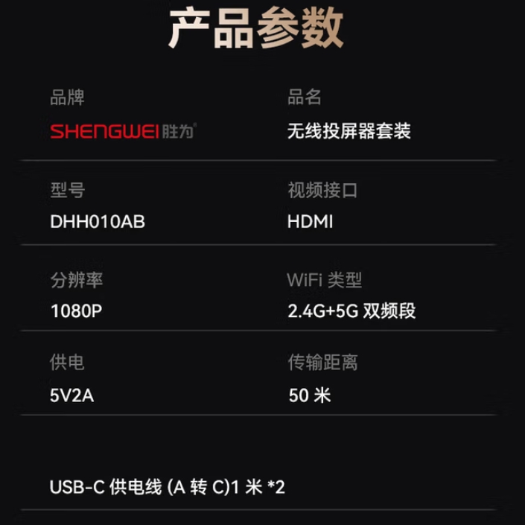Select the 1080P resolution value
The width and height of the screenshot is (525, 525).
[x=77, y=311]
